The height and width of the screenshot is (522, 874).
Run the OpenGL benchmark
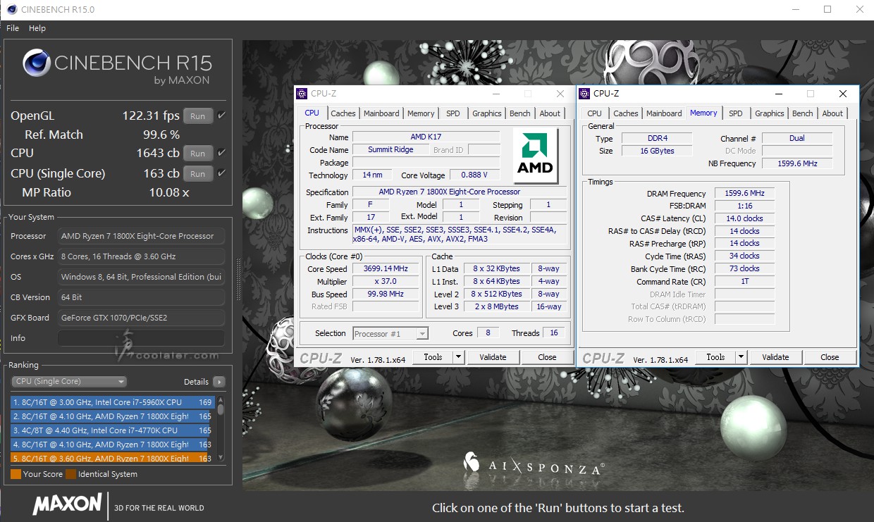pyautogui.click(x=198, y=116)
